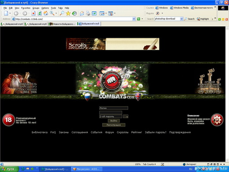Open the tiled windows dropdown arrow
This screenshot has width=229, height=172.
pos(114,13)
